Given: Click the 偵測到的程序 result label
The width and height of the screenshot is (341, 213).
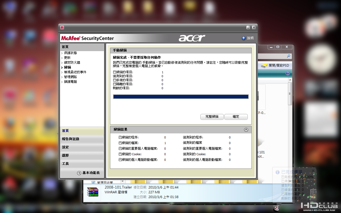Looking at the screenshot, I should pos(193,137).
